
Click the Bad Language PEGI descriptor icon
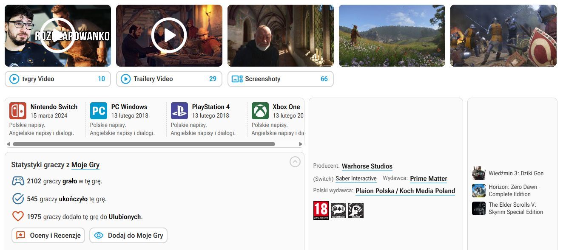pos(338,211)
